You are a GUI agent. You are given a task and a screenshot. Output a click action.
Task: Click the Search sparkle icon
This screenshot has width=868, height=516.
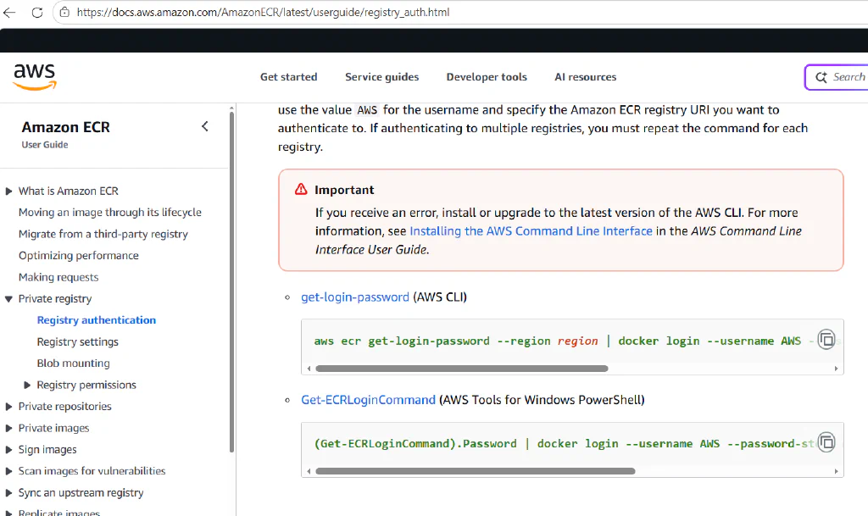(x=821, y=77)
